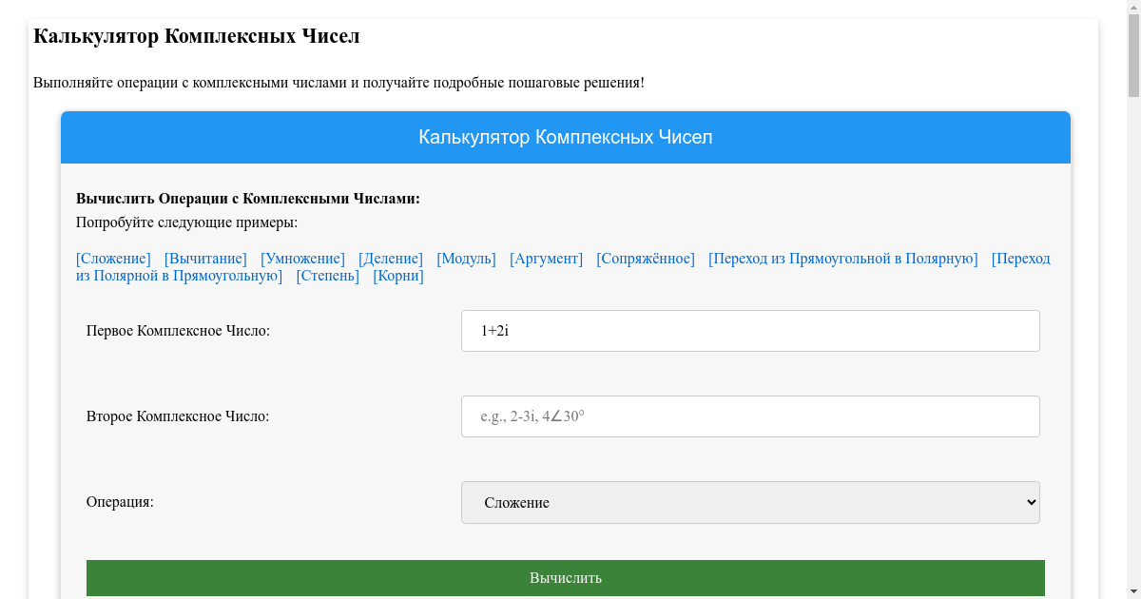Select the Умножение example link
The image size is (1141, 599).
tap(302, 259)
